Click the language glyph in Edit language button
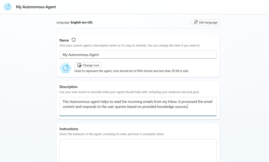Image resolution: width=269 pixels, height=162 pixels. [x=195, y=22]
